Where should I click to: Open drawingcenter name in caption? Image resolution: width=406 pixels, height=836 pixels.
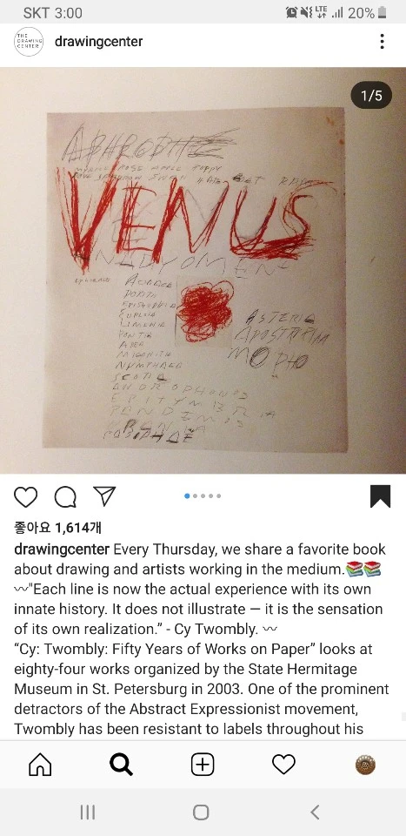pyautogui.click(x=62, y=549)
